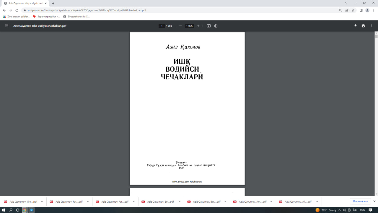Open Telegram from the Windows taskbar
This screenshot has height=213, width=378.
[x=31, y=210]
